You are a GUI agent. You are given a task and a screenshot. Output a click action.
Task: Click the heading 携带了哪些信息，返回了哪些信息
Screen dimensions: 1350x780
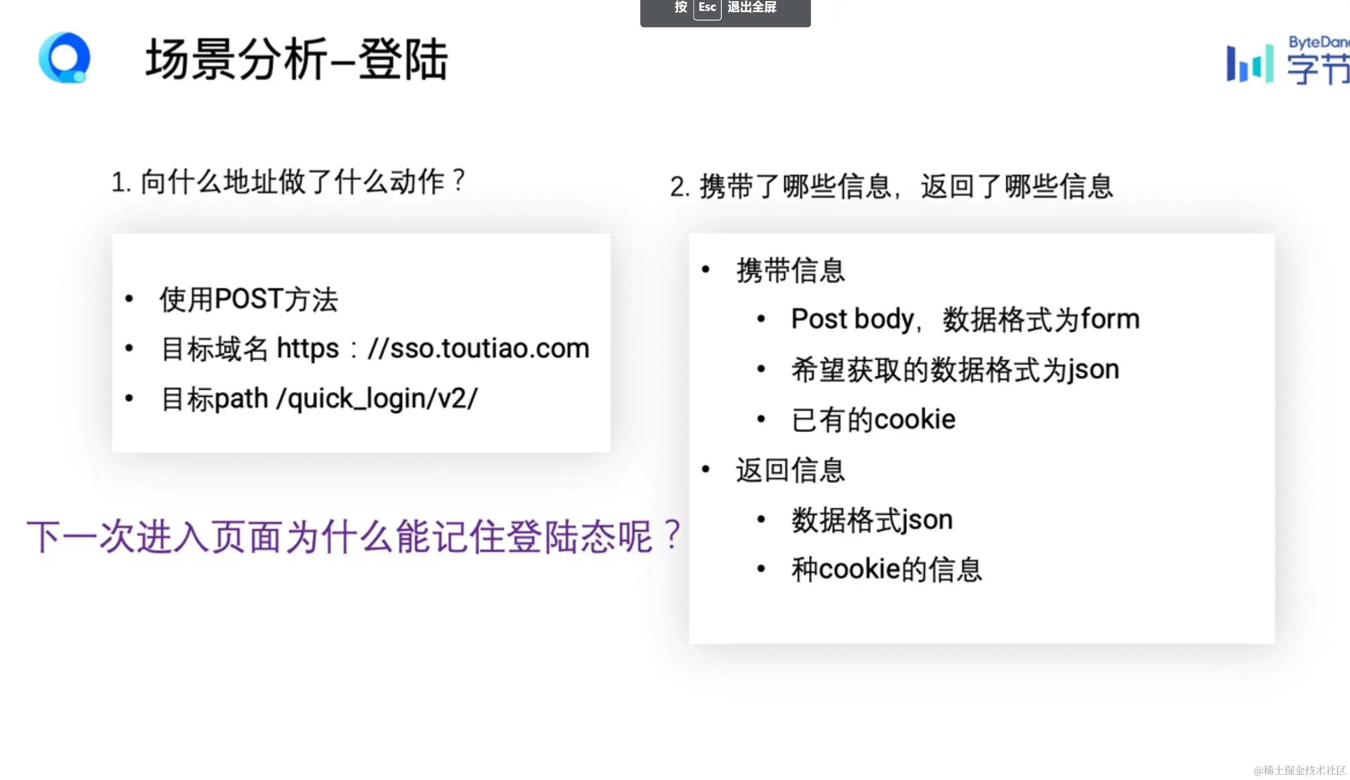[x=891, y=187]
